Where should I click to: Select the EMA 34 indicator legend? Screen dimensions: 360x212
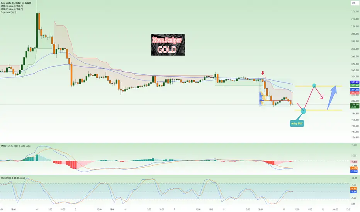click(12, 6)
